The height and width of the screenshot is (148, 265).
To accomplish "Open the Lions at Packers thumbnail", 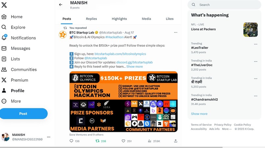I will tap(251, 30).
